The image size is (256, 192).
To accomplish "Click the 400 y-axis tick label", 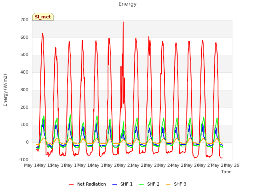I will pos(24,72).
